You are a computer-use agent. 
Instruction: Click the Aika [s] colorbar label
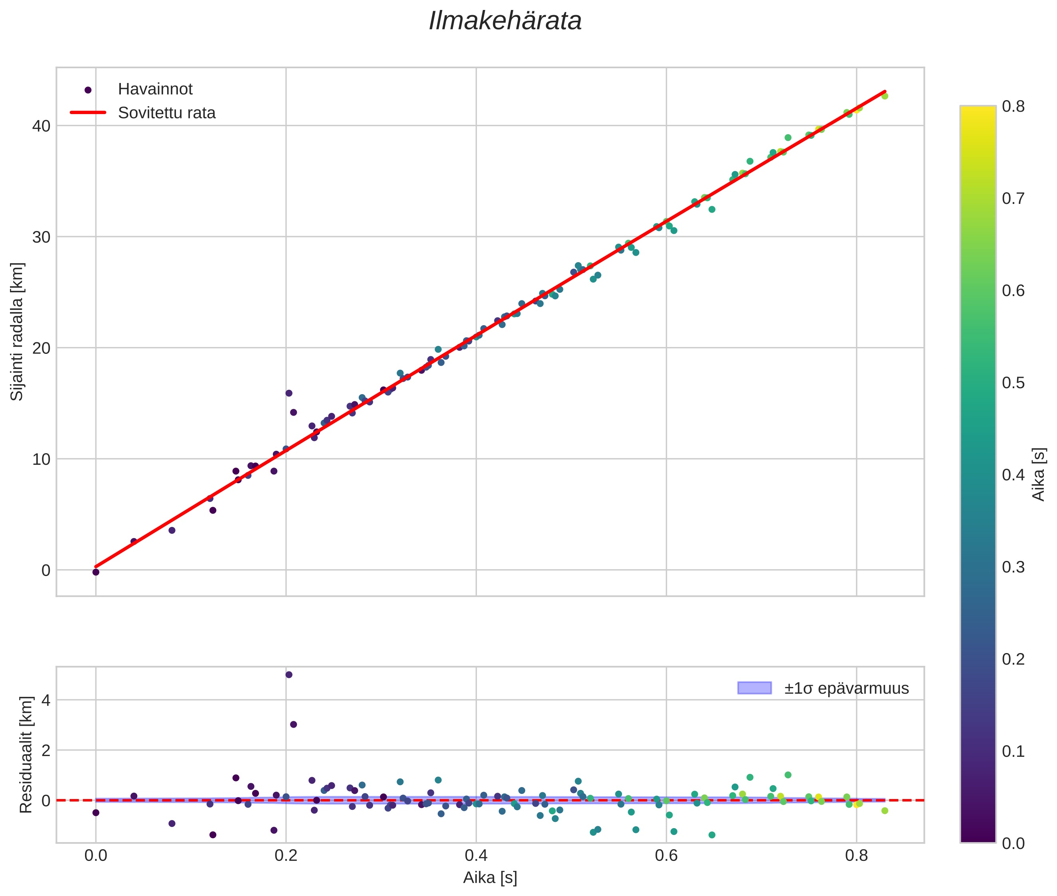click(1039, 474)
